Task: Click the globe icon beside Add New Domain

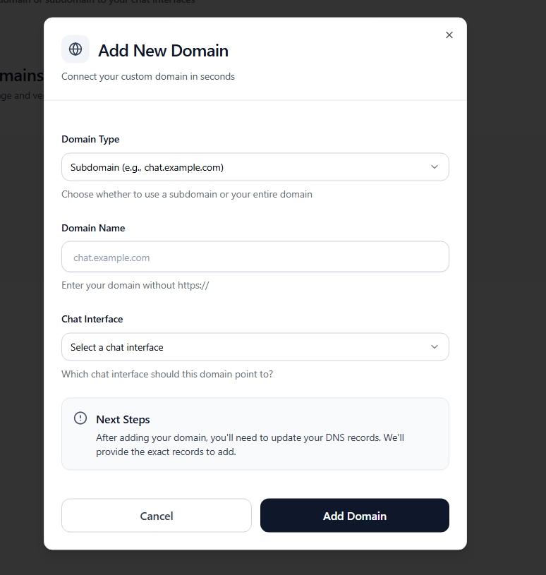Action: coord(75,49)
